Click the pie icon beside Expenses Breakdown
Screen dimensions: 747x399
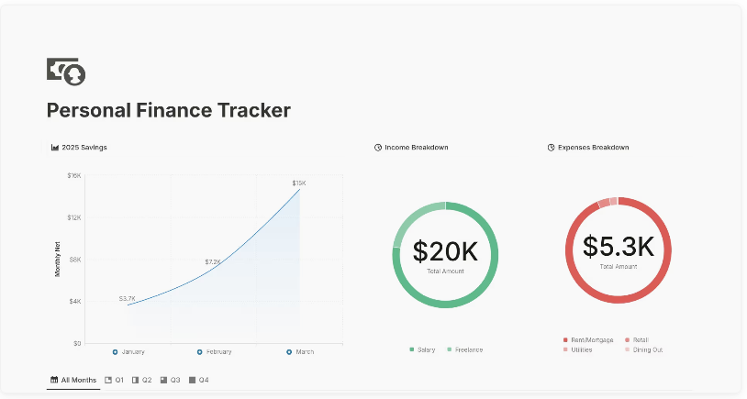(552, 148)
